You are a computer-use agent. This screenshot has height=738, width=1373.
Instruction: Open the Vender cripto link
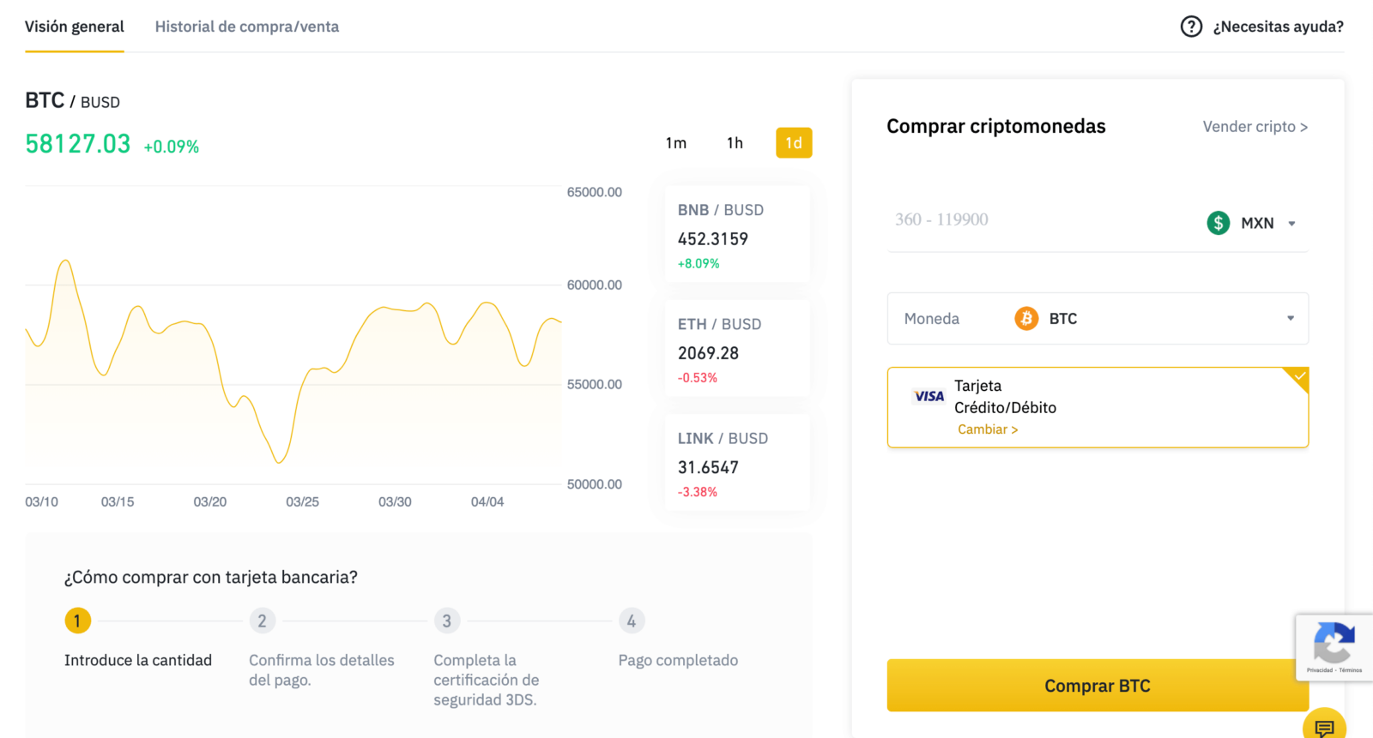1255,127
